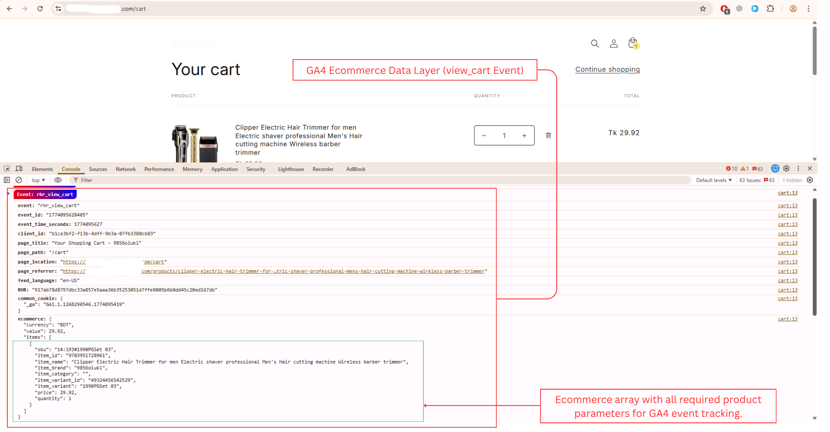Remove the hair trimmer from cart

pos(549,136)
